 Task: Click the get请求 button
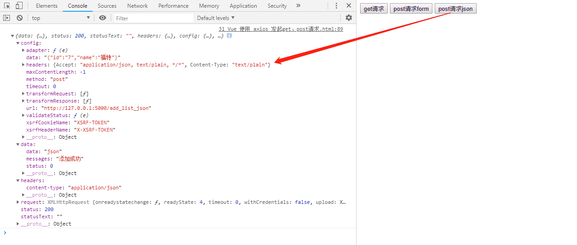tap(374, 9)
